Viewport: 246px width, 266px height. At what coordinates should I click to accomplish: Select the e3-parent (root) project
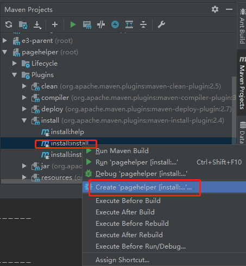43,41
